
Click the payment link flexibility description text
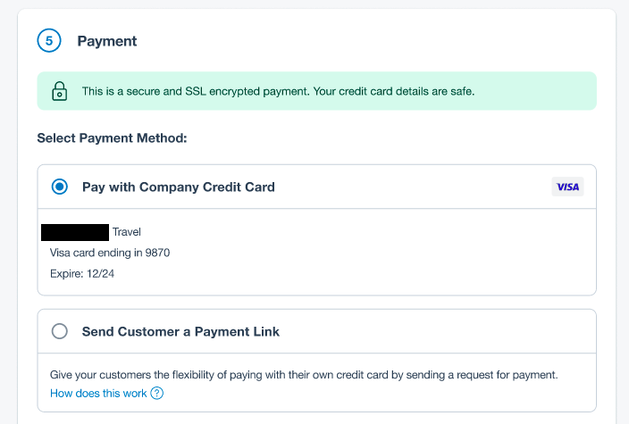click(304, 375)
